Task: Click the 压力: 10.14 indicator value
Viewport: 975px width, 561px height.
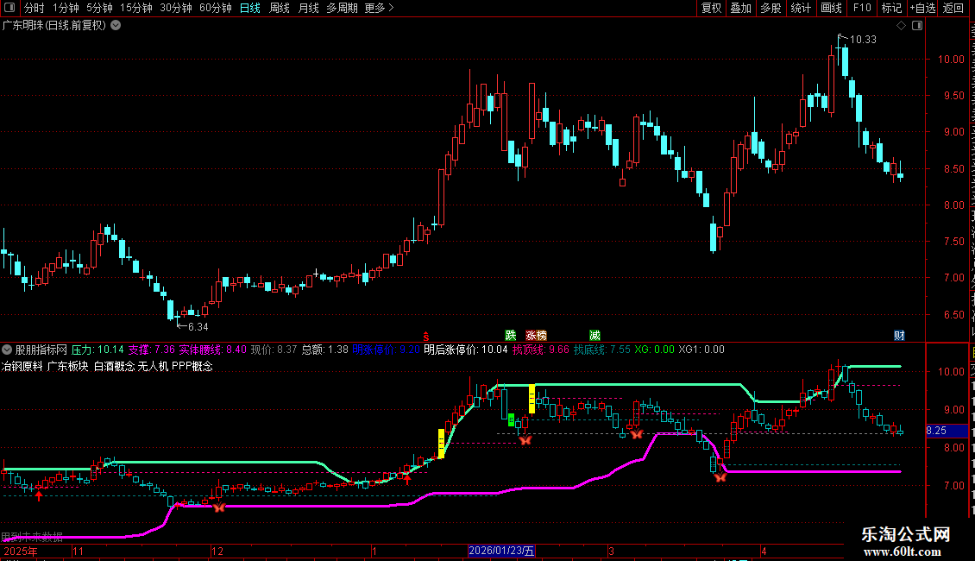Action: (x=97, y=350)
